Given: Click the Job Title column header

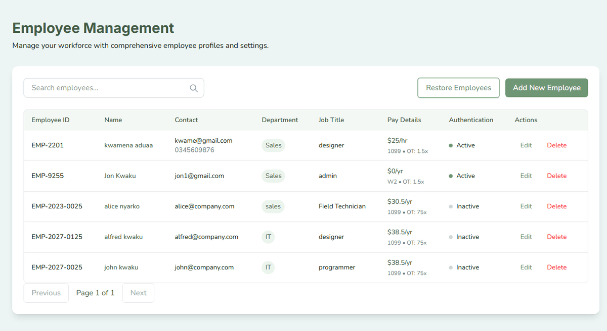Looking at the screenshot, I should (331, 120).
